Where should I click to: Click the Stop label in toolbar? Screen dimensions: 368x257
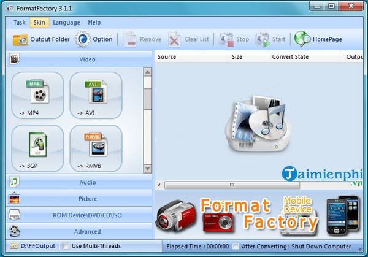click(243, 39)
